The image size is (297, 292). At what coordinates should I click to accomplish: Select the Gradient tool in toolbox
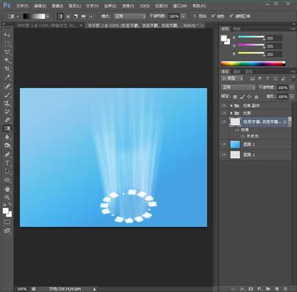click(x=7, y=129)
